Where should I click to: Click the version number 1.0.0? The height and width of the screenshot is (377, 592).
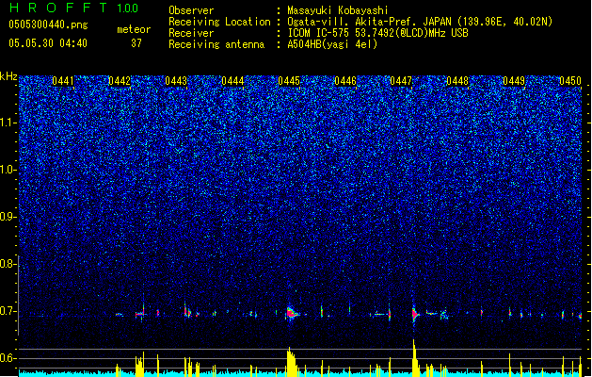(x=128, y=8)
